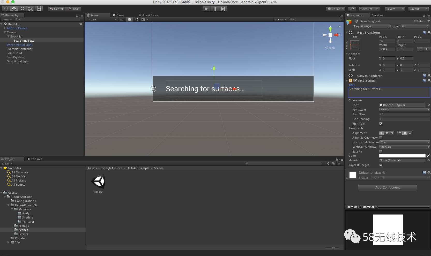Select the Scale tool in toolbar
The width and height of the screenshot is (431, 256).
click(31, 9)
